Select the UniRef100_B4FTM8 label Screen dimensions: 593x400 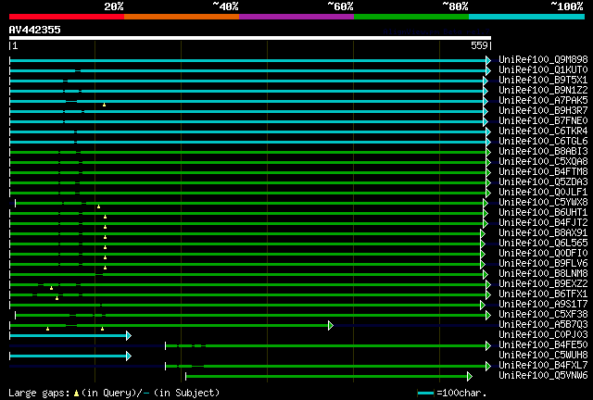pos(543,171)
